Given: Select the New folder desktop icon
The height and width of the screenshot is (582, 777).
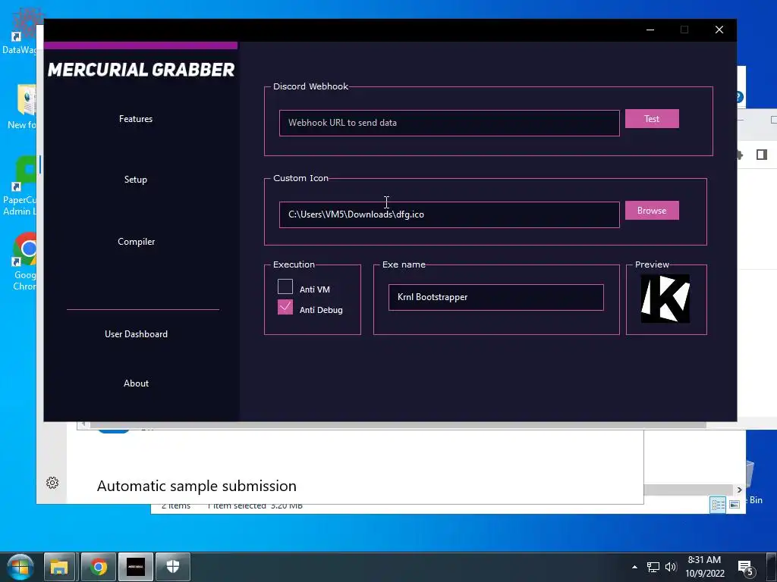Looking at the screenshot, I should [x=22, y=106].
